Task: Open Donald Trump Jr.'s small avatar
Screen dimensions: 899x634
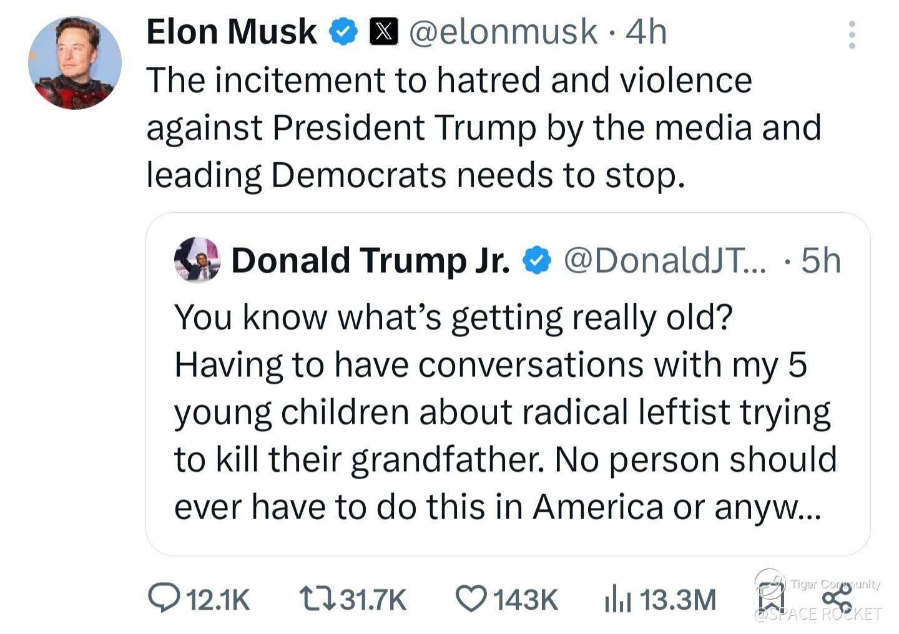Action: 197,260
